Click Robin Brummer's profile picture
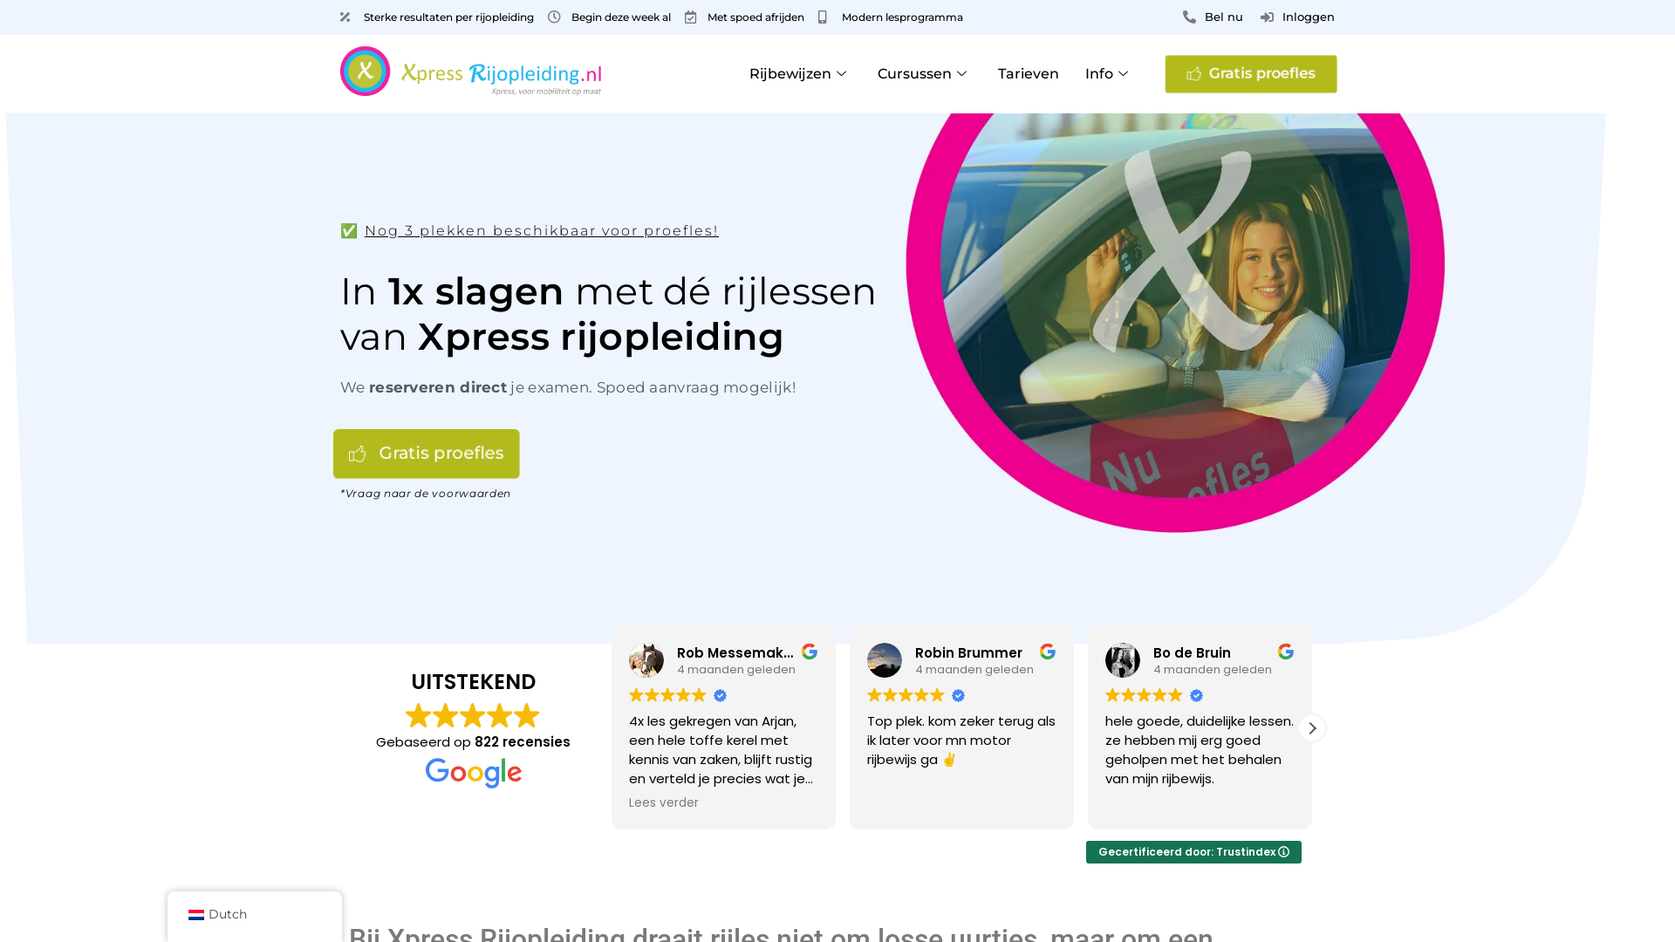Image resolution: width=1675 pixels, height=942 pixels. [885, 660]
